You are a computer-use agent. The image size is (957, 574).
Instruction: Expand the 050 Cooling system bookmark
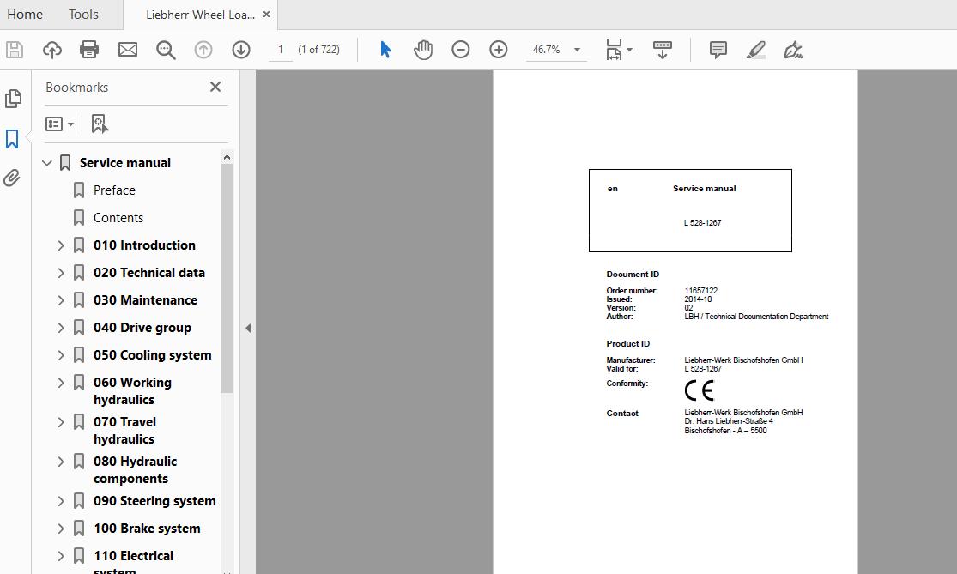tap(60, 355)
